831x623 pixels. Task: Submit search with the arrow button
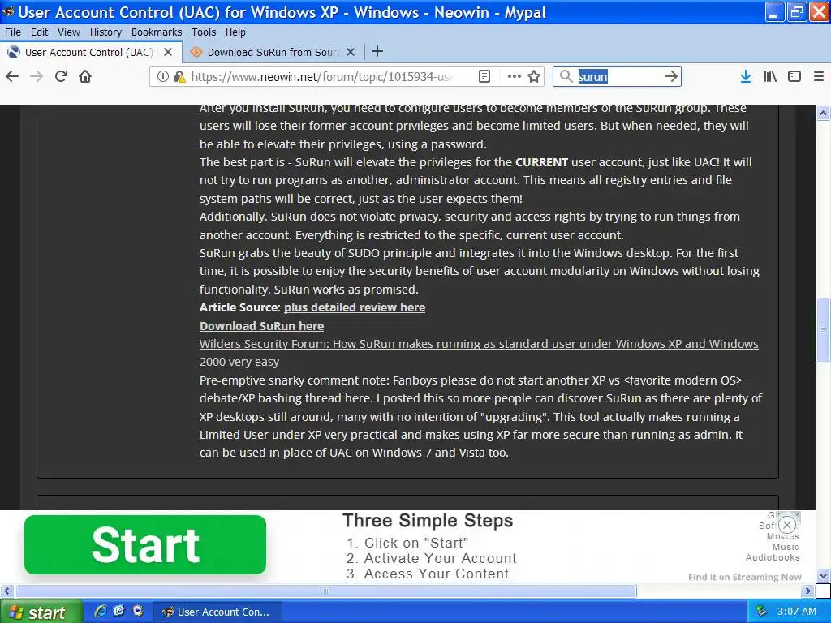point(671,77)
